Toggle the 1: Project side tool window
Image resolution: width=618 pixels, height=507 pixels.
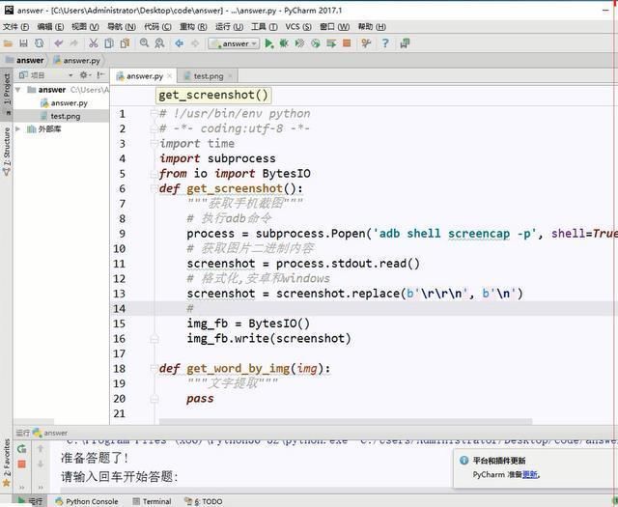7,93
